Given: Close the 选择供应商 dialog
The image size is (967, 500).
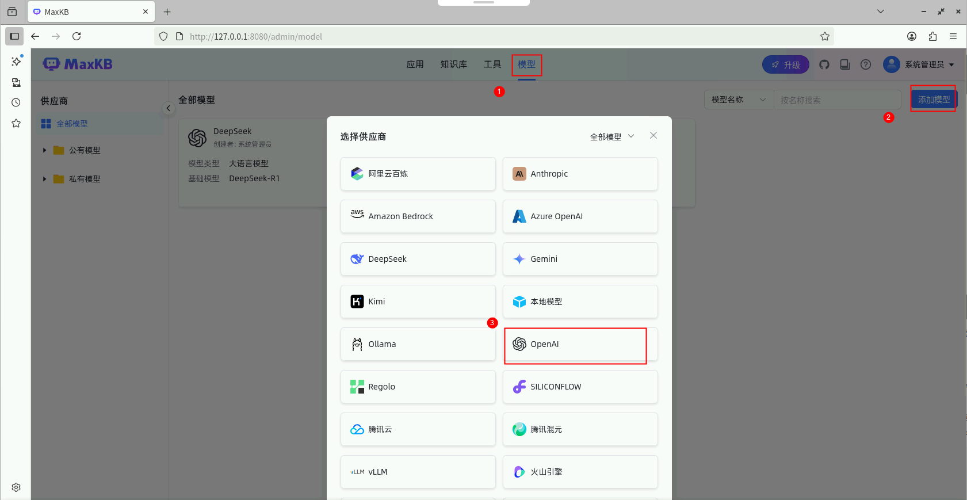Looking at the screenshot, I should pyautogui.click(x=653, y=135).
